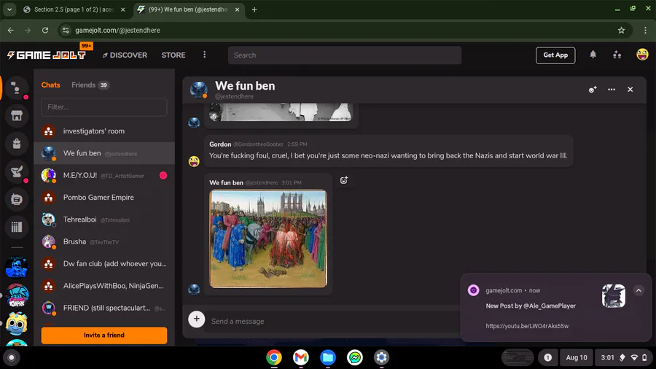Screen dimensions: 656x369
Task: Bookmark this page with the star icon
Action: pos(621,30)
